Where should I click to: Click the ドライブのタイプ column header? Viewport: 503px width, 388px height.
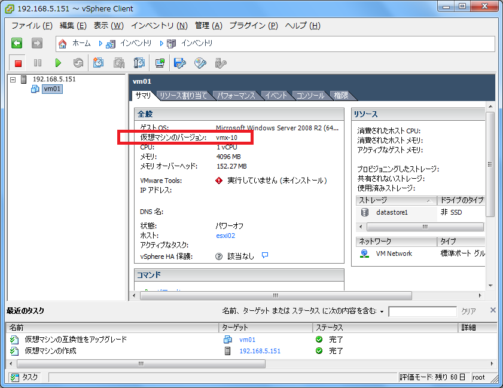461,200
